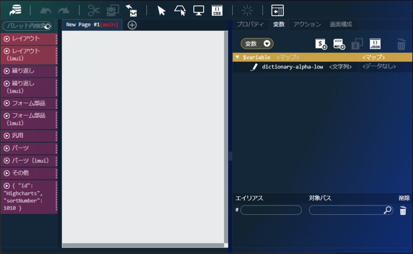Switch to the 画面構成 tab
413x254 pixels.
[341, 24]
